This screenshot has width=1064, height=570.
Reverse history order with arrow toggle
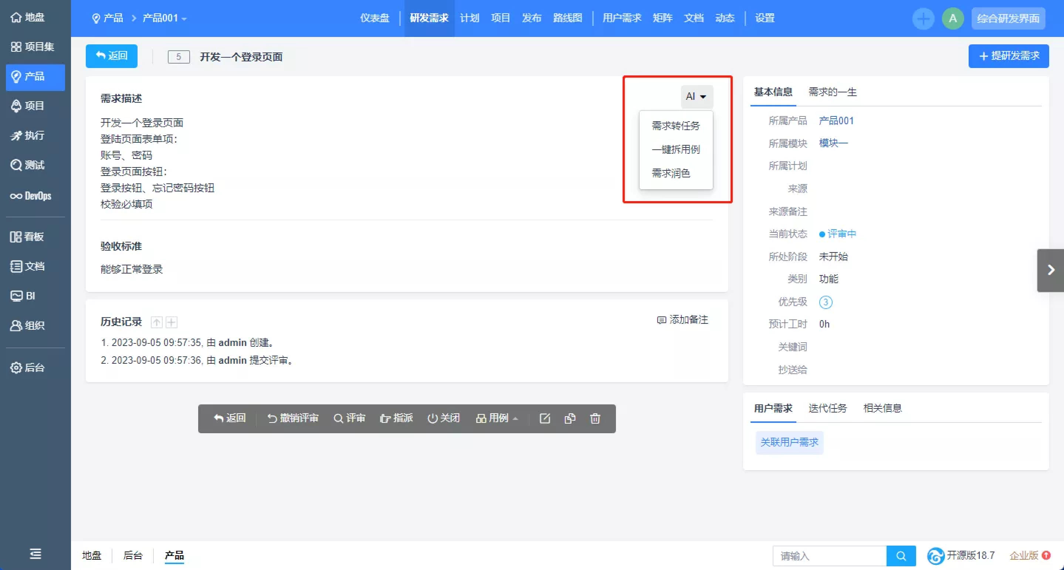pyautogui.click(x=156, y=322)
